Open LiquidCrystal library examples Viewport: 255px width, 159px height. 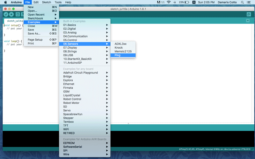click(x=85, y=95)
